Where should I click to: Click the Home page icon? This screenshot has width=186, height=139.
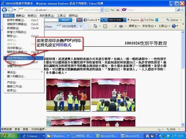pos(96,26)
